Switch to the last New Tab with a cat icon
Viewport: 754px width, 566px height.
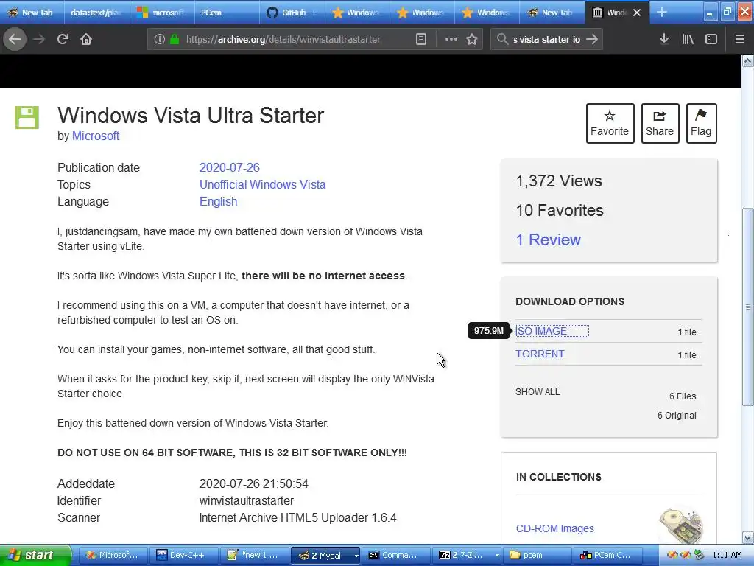click(552, 13)
